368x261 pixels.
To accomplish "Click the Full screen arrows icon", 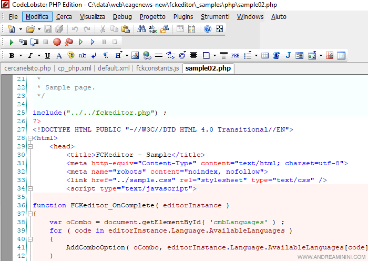I will pyautogui.click(x=219, y=29).
